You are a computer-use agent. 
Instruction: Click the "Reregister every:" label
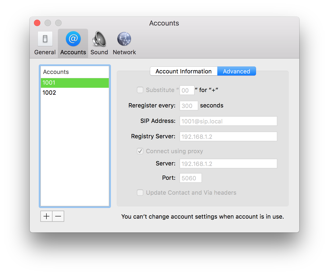(x=152, y=106)
